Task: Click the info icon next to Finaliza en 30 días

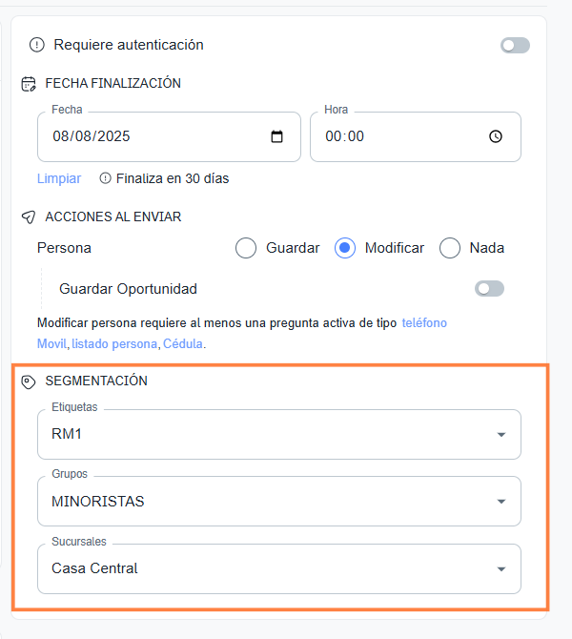Action: pyautogui.click(x=105, y=178)
